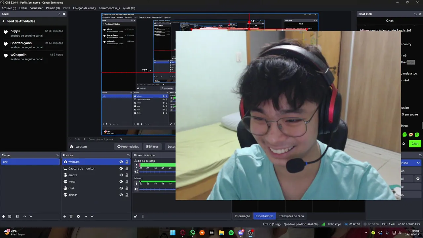Toggle lock on Captura de monitor source
Image resolution: width=423 pixels, height=238 pixels.
click(x=127, y=169)
